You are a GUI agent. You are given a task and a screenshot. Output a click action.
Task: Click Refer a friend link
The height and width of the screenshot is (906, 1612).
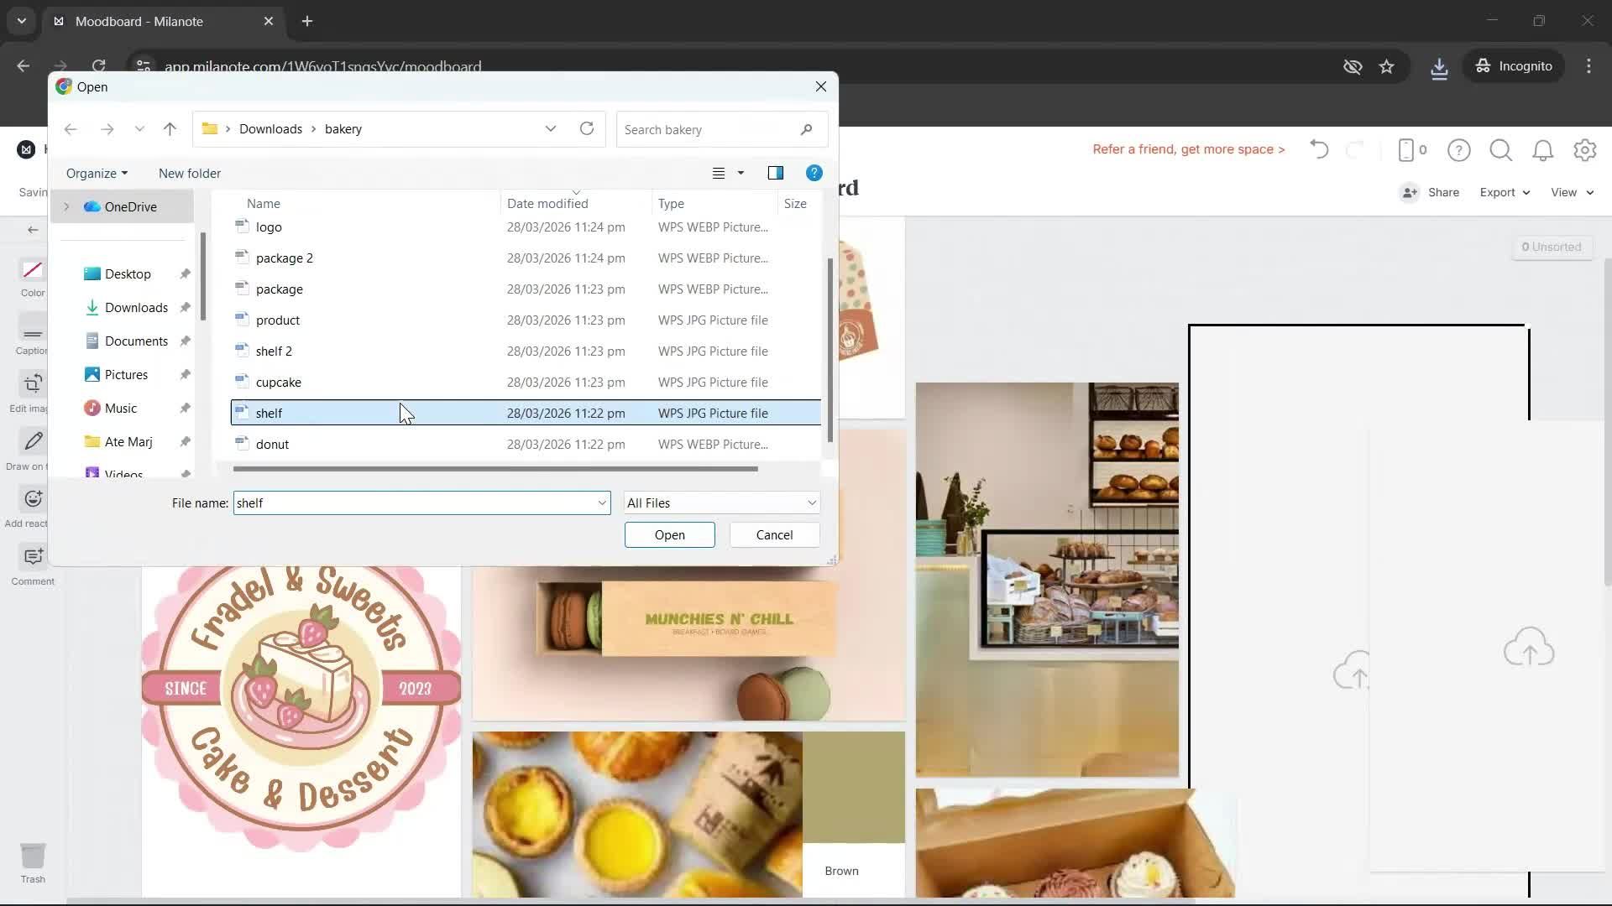click(x=1188, y=149)
